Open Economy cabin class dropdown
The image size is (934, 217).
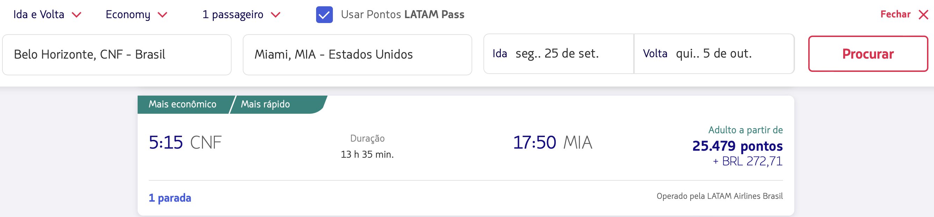136,15
